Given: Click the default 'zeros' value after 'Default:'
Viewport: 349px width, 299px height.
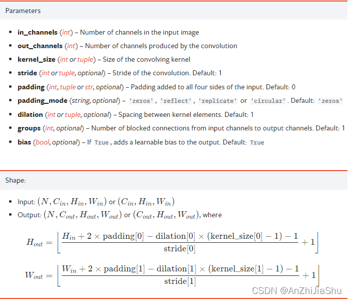Looking at the screenshot, I should tap(330, 101).
